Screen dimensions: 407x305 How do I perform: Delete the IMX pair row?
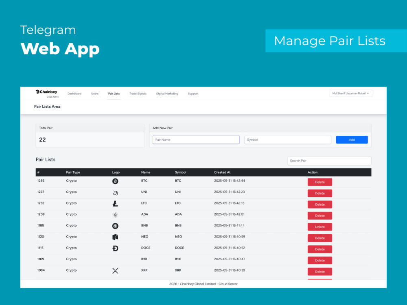pos(320,260)
